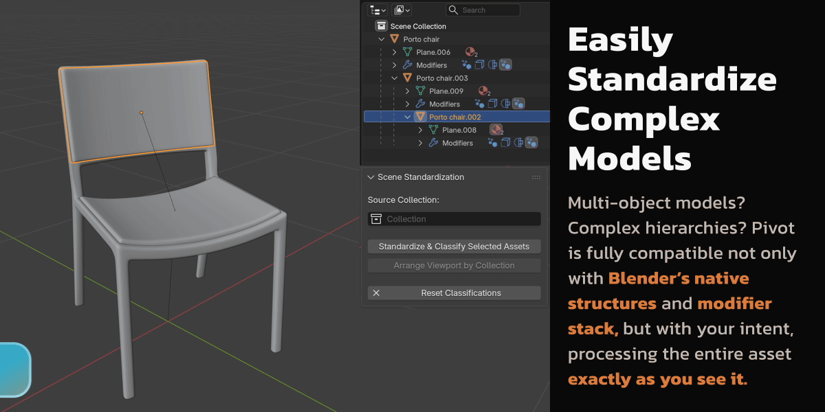Click the cube modifier icon in Plane.006's Modifiers row
Viewport: 825px width, 412px height.
479,65
